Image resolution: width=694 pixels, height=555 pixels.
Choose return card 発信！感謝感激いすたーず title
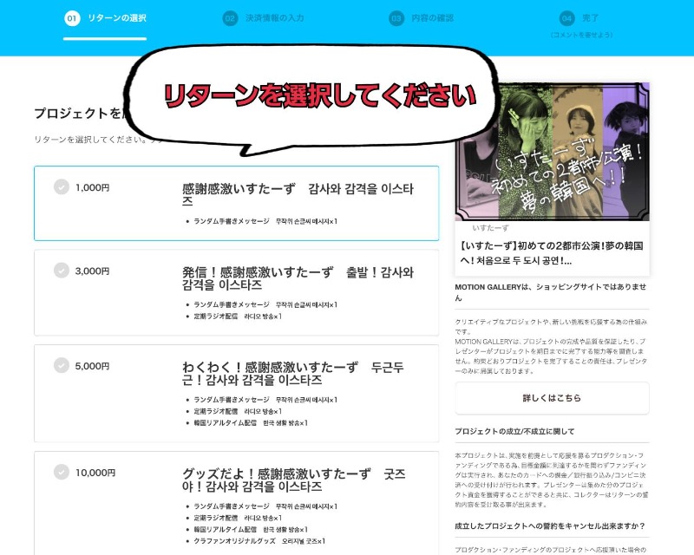pyautogui.click(x=298, y=278)
